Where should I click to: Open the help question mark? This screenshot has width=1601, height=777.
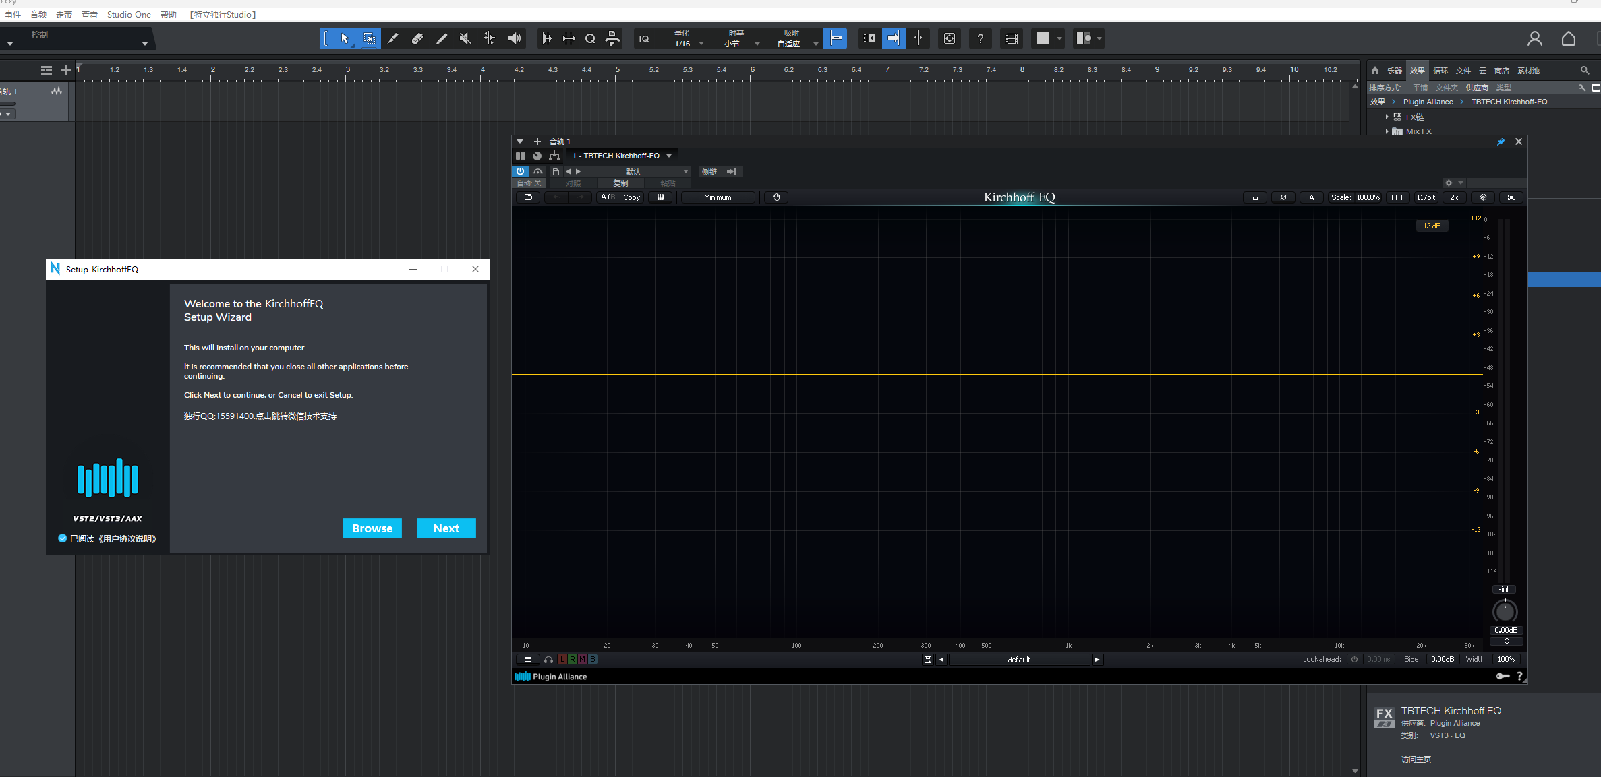click(x=981, y=38)
